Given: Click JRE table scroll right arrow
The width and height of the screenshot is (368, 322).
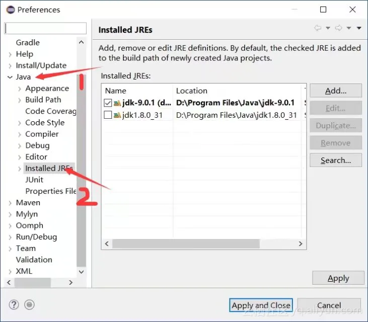Looking at the screenshot, I should tap(301, 244).
